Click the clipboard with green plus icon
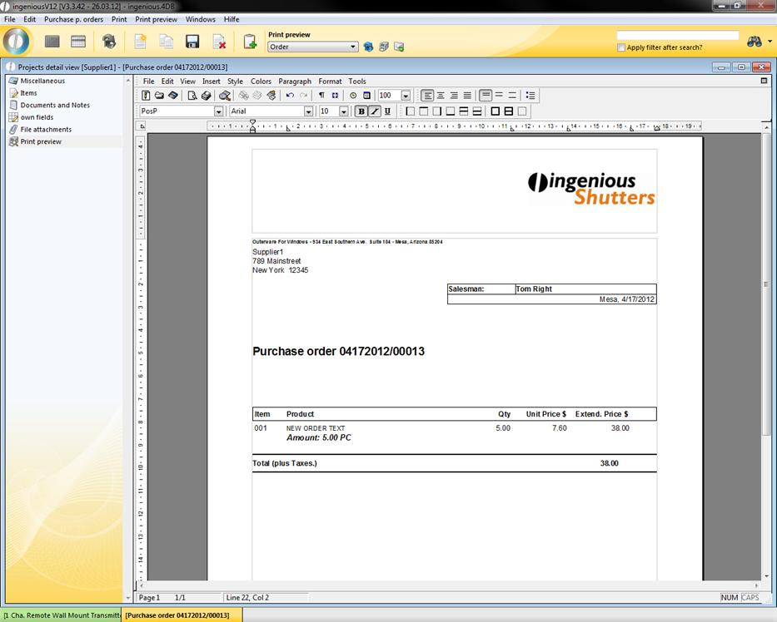The height and width of the screenshot is (622, 777). (x=250, y=42)
